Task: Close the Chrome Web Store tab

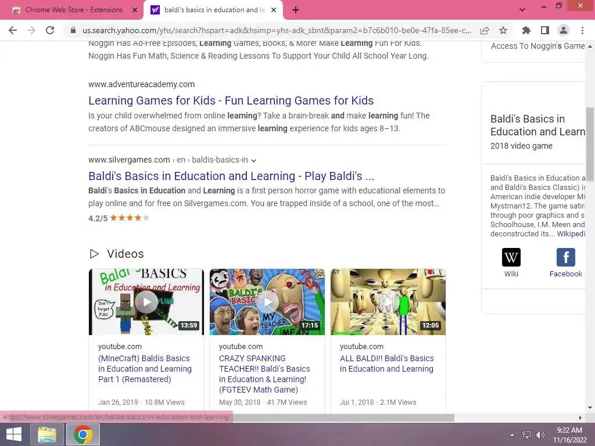Action: 135,10
